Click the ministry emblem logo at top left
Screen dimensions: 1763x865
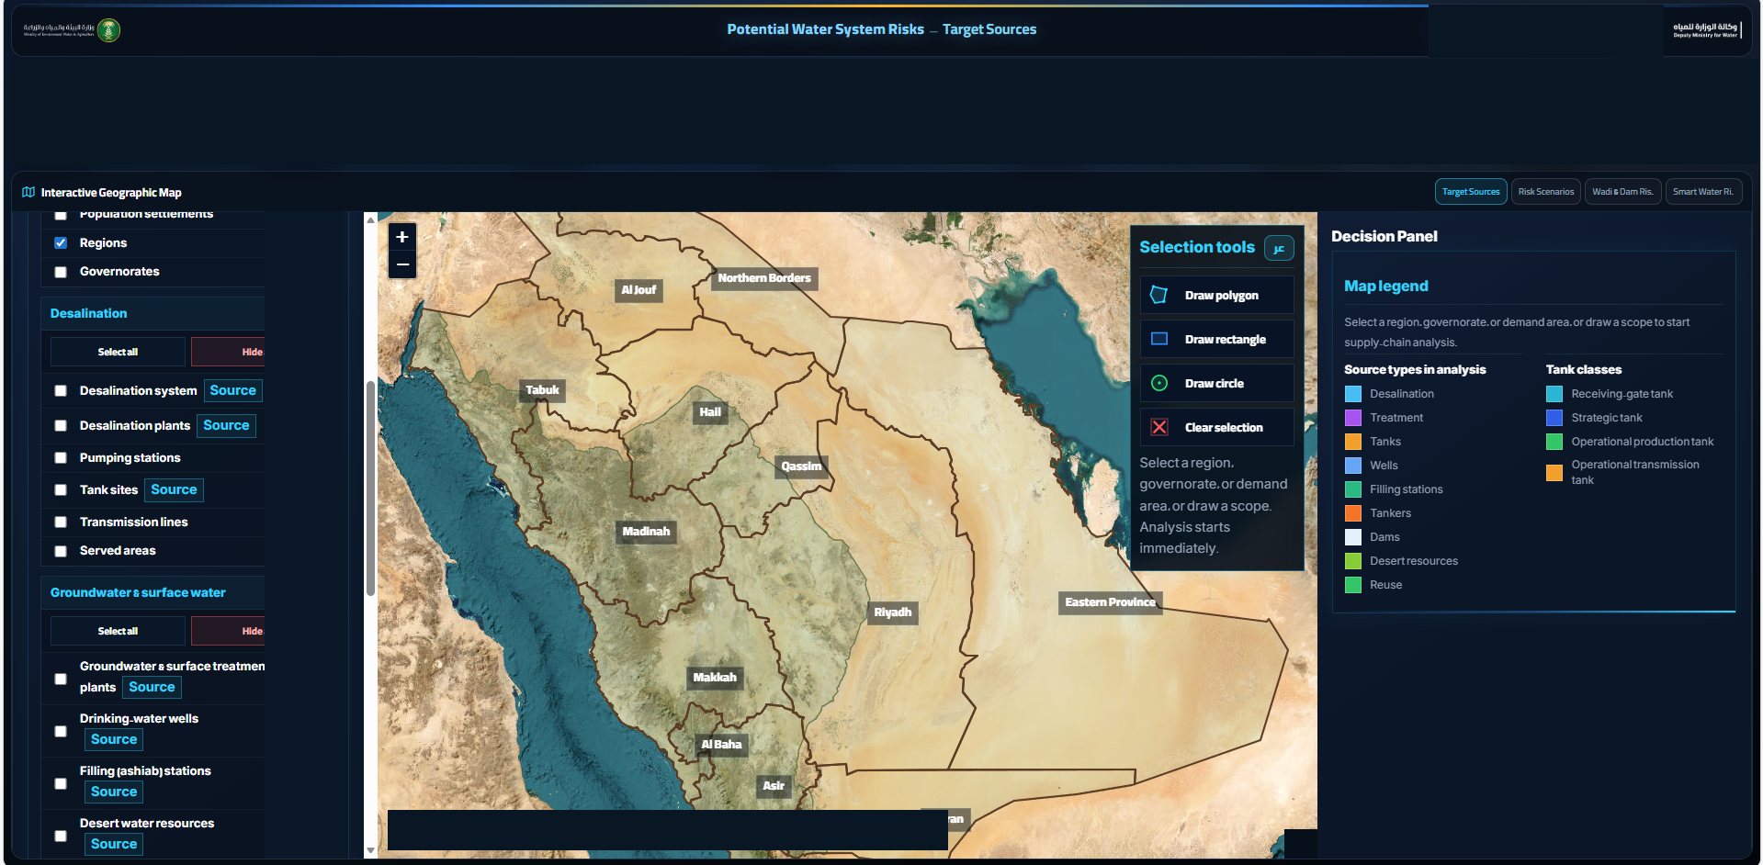[x=108, y=30]
